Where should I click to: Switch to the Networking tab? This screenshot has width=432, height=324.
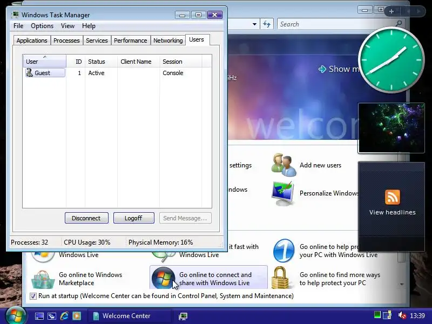point(168,40)
